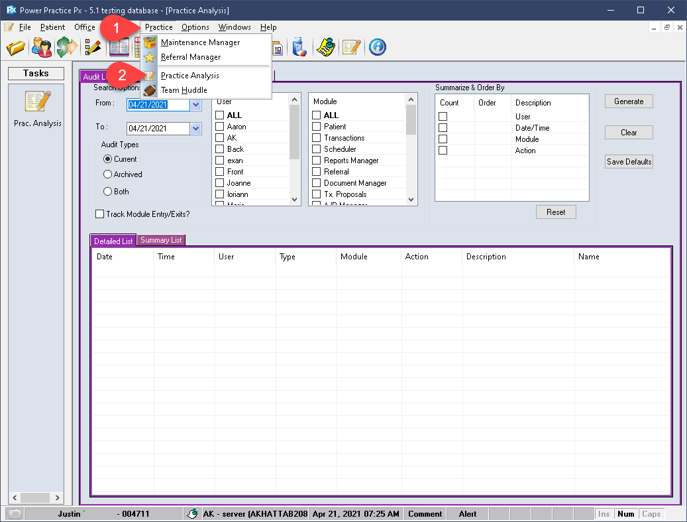687x522 pixels.
Task: Click the Description column header in results
Action: 518,257
